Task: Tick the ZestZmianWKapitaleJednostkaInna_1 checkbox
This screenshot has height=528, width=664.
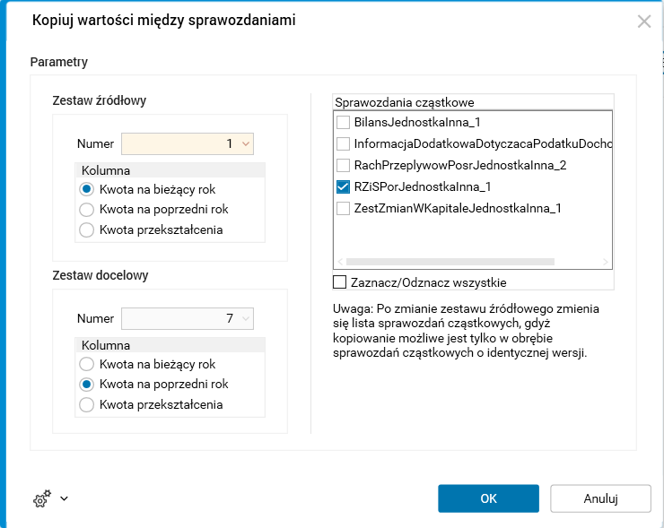Action: (x=343, y=209)
